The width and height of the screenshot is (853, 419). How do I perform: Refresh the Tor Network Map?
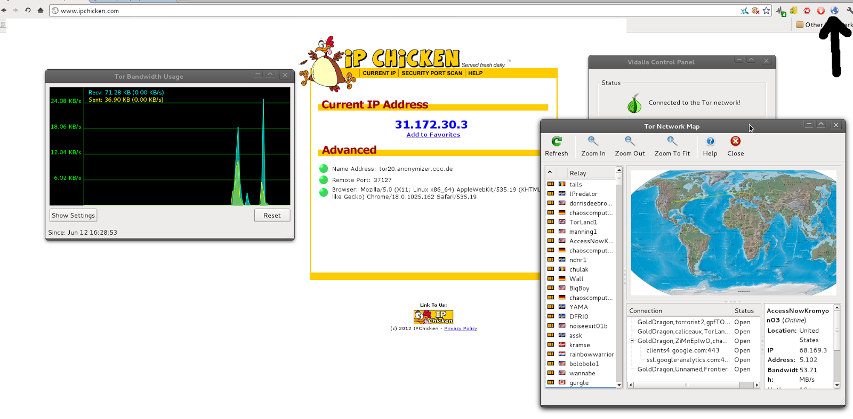(557, 146)
